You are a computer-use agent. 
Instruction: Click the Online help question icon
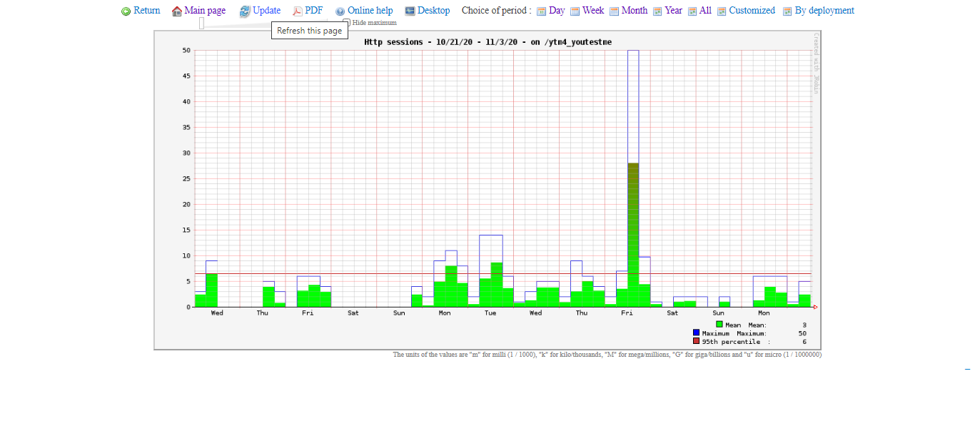click(340, 11)
